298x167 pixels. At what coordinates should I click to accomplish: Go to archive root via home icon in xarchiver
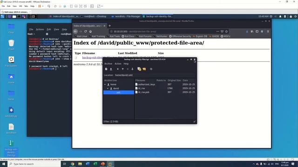coord(132,69)
